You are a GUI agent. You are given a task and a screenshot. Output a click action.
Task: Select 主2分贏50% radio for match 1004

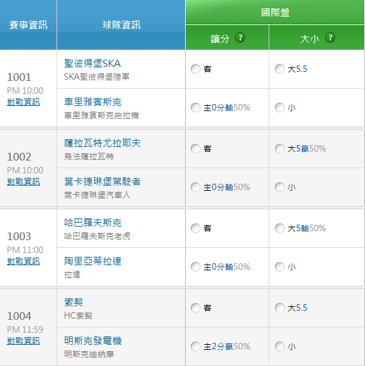pyautogui.click(x=195, y=346)
